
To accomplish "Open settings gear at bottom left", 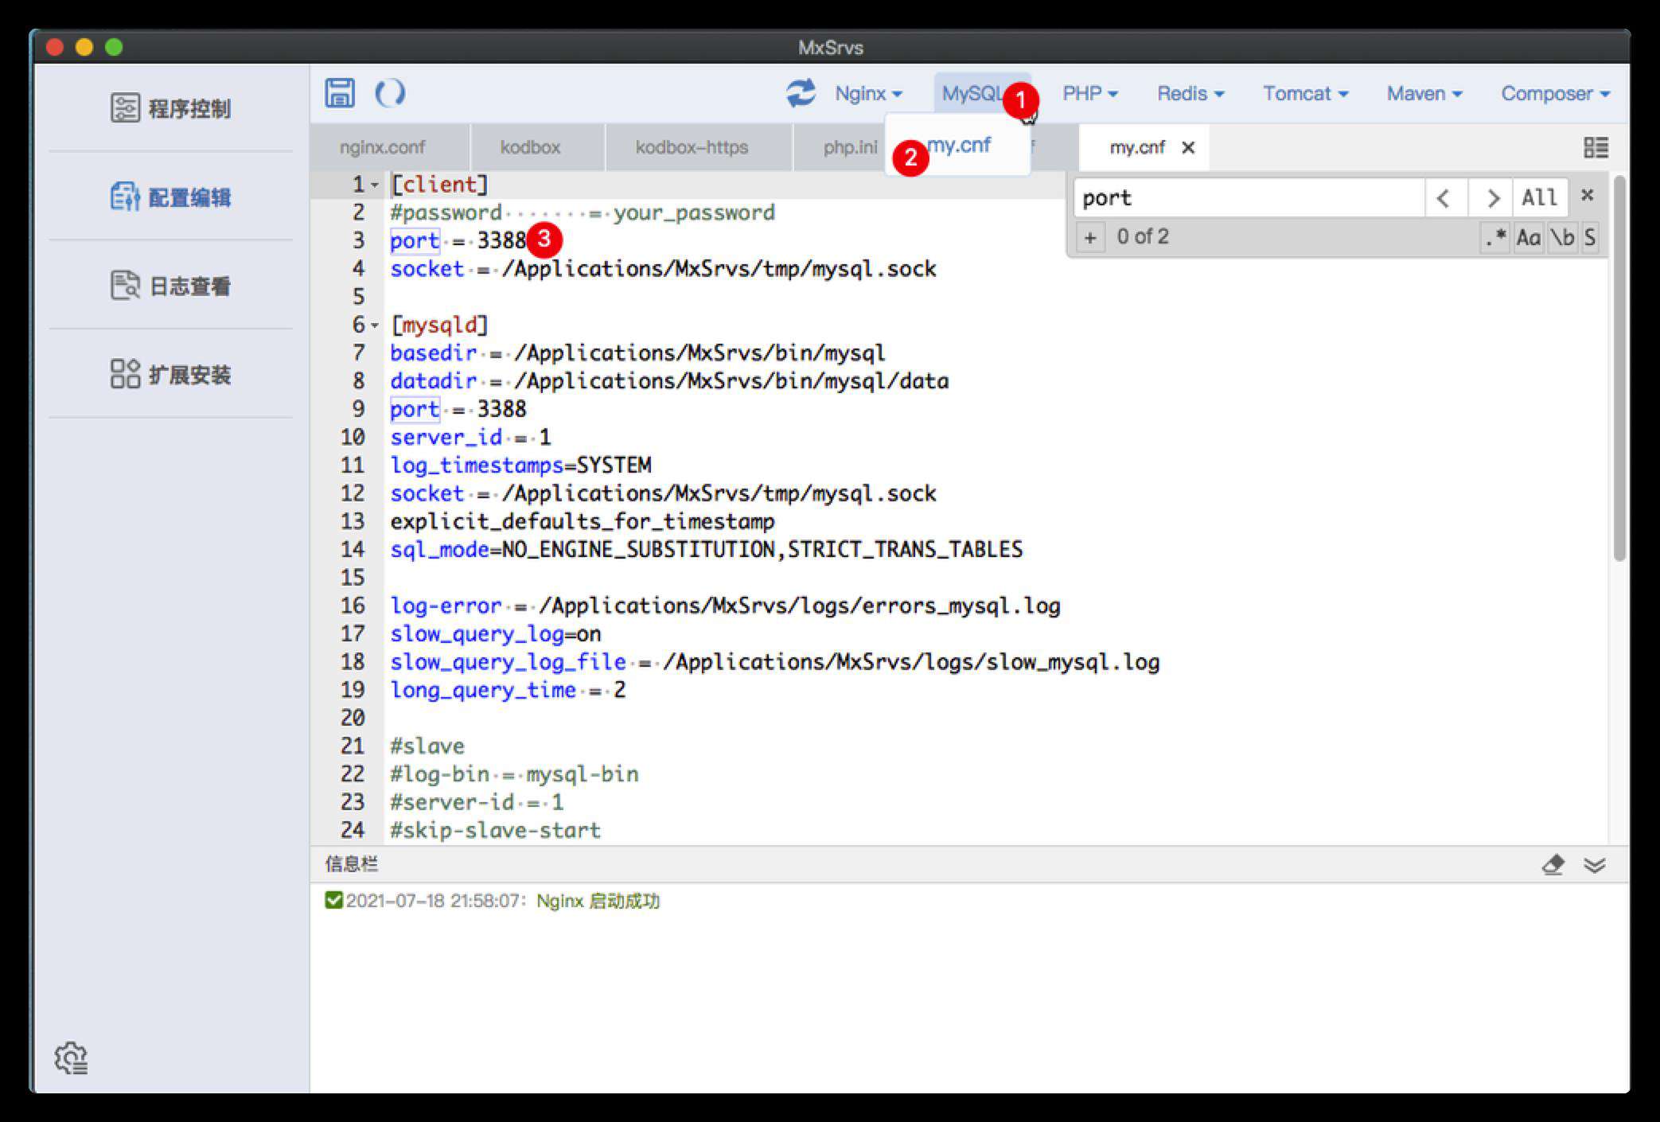I will pyautogui.click(x=71, y=1058).
